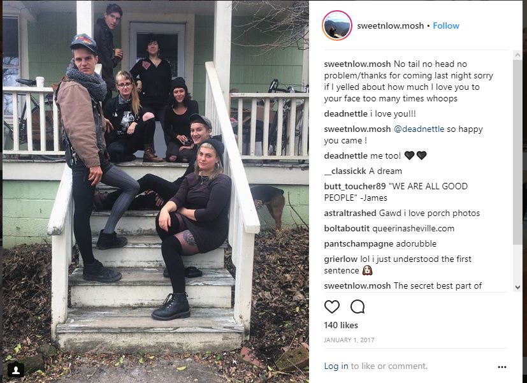Click the porch group photo

[155, 191]
